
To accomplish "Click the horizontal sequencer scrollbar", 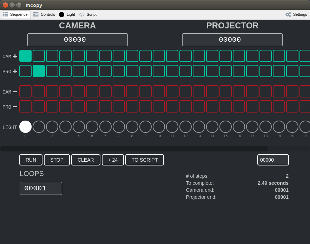I will pos(134,149).
